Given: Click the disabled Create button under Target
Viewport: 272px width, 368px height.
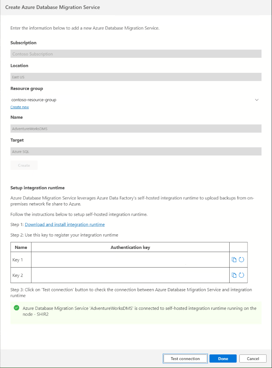Looking at the screenshot, I should 24,165.
